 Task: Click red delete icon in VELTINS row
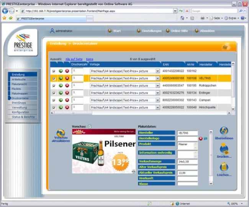pyautogui.click(x=67, y=78)
